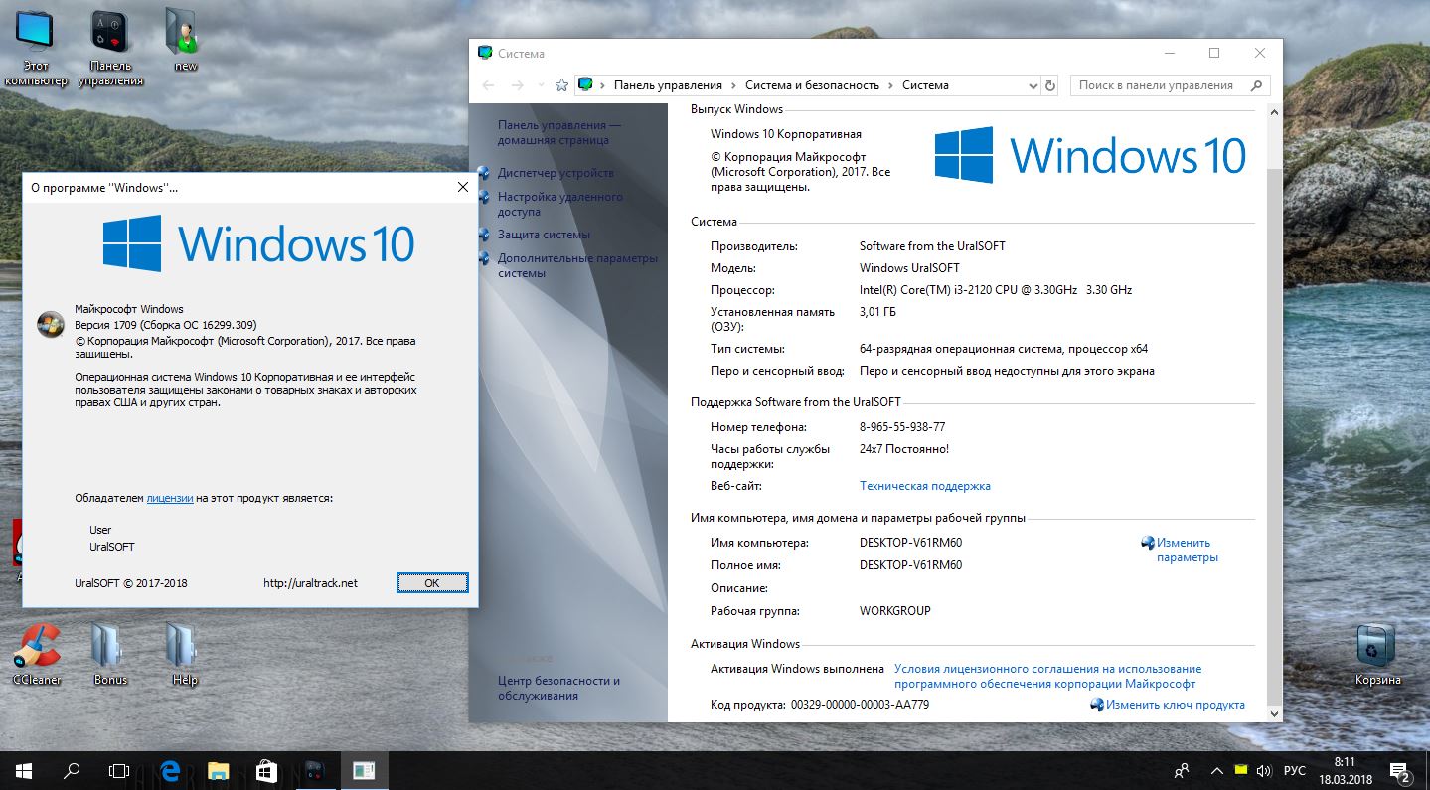Maximize the Система window

click(x=1214, y=53)
